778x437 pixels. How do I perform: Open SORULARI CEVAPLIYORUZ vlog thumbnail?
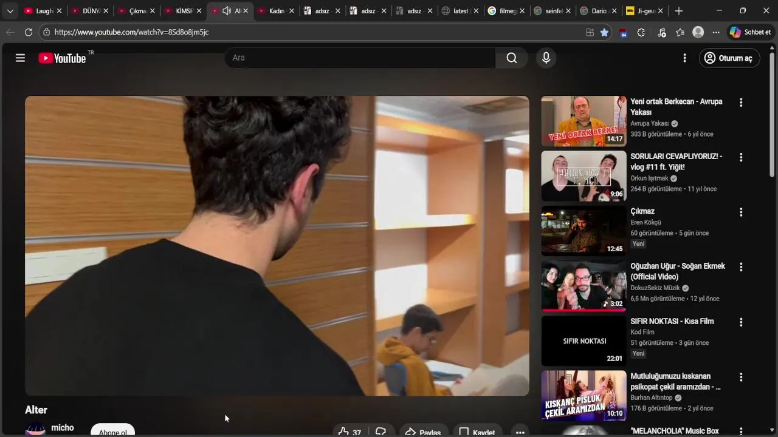[x=583, y=176]
